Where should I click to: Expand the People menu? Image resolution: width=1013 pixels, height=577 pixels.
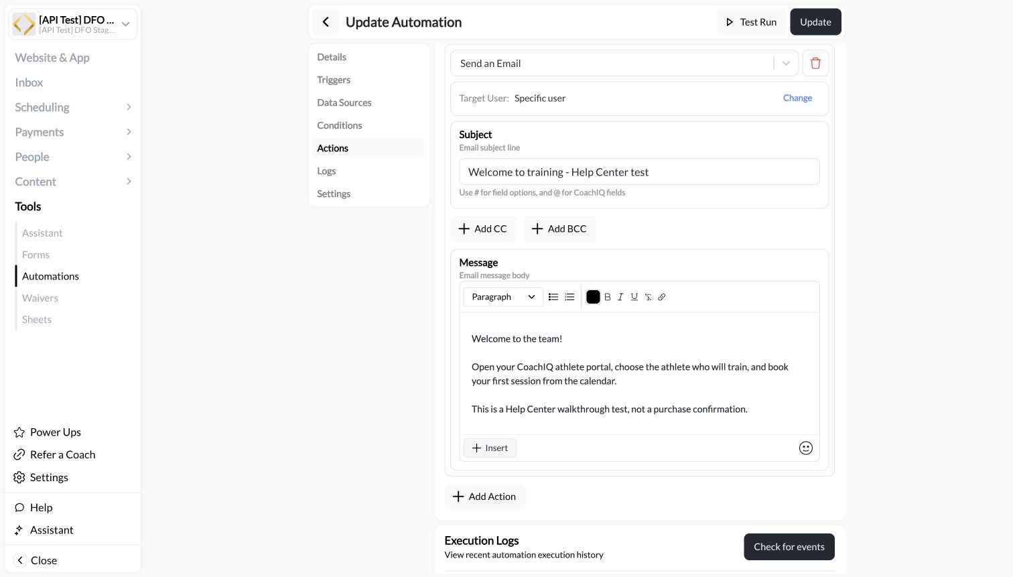(73, 157)
